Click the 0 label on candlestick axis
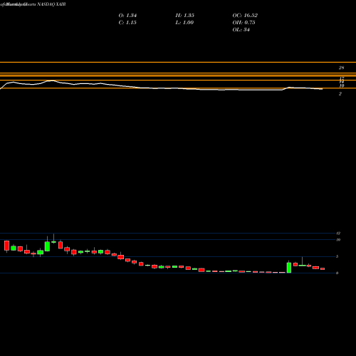This screenshot has width=356, height=356. pos(337,273)
